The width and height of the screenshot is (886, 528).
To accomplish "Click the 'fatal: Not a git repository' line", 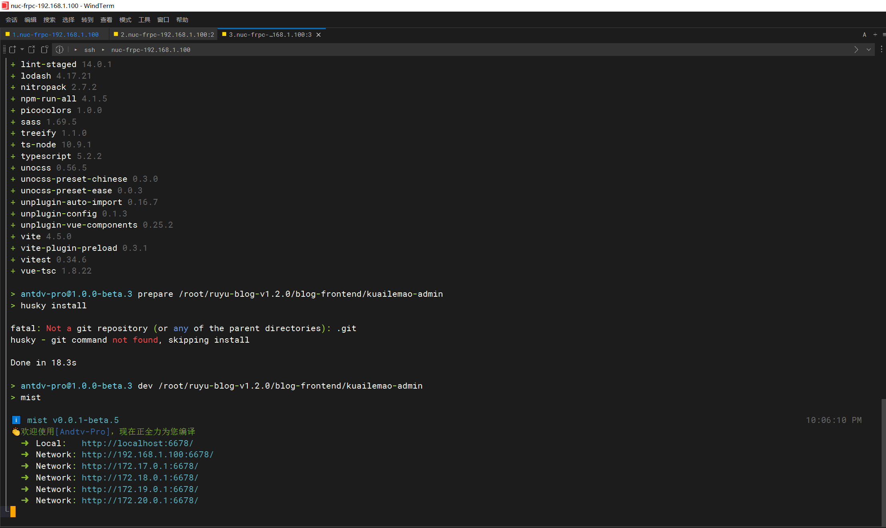I will click(x=183, y=328).
